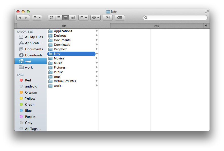The width and height of the screenshot is (224, 151).
Task: Select the Public folder
Action: pyautogui.click(x=73, y=72)
